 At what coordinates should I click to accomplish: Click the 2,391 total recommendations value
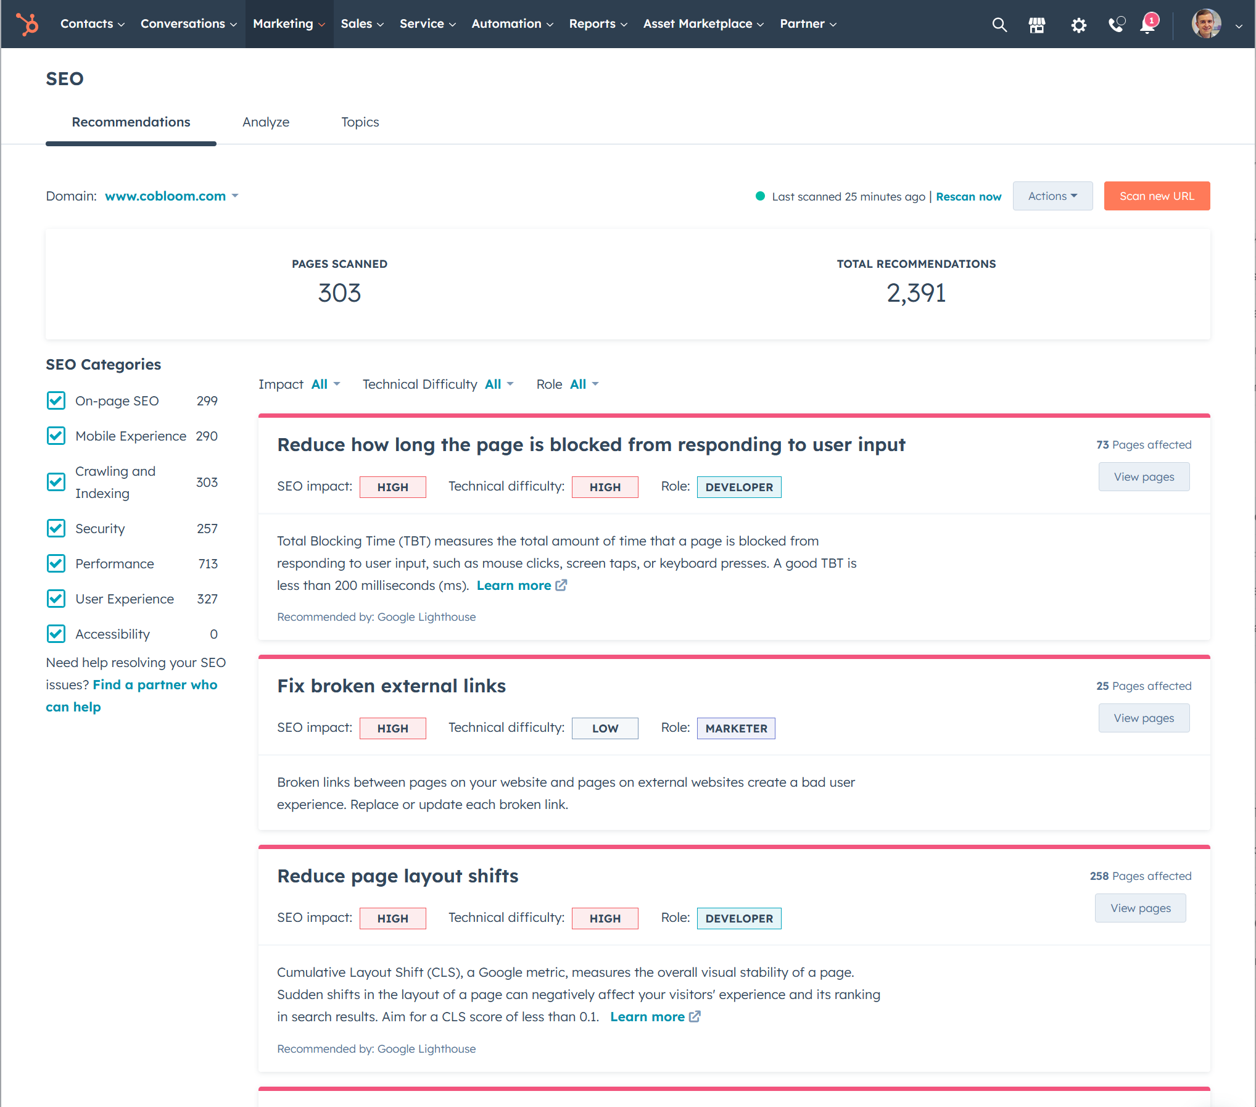click(916, 293)
